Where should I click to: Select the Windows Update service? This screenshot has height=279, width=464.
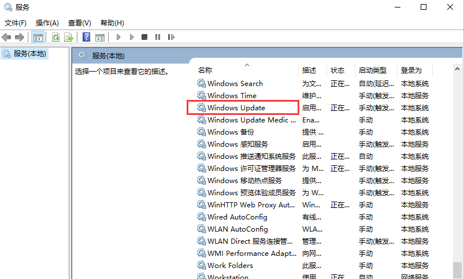point(236,108)
